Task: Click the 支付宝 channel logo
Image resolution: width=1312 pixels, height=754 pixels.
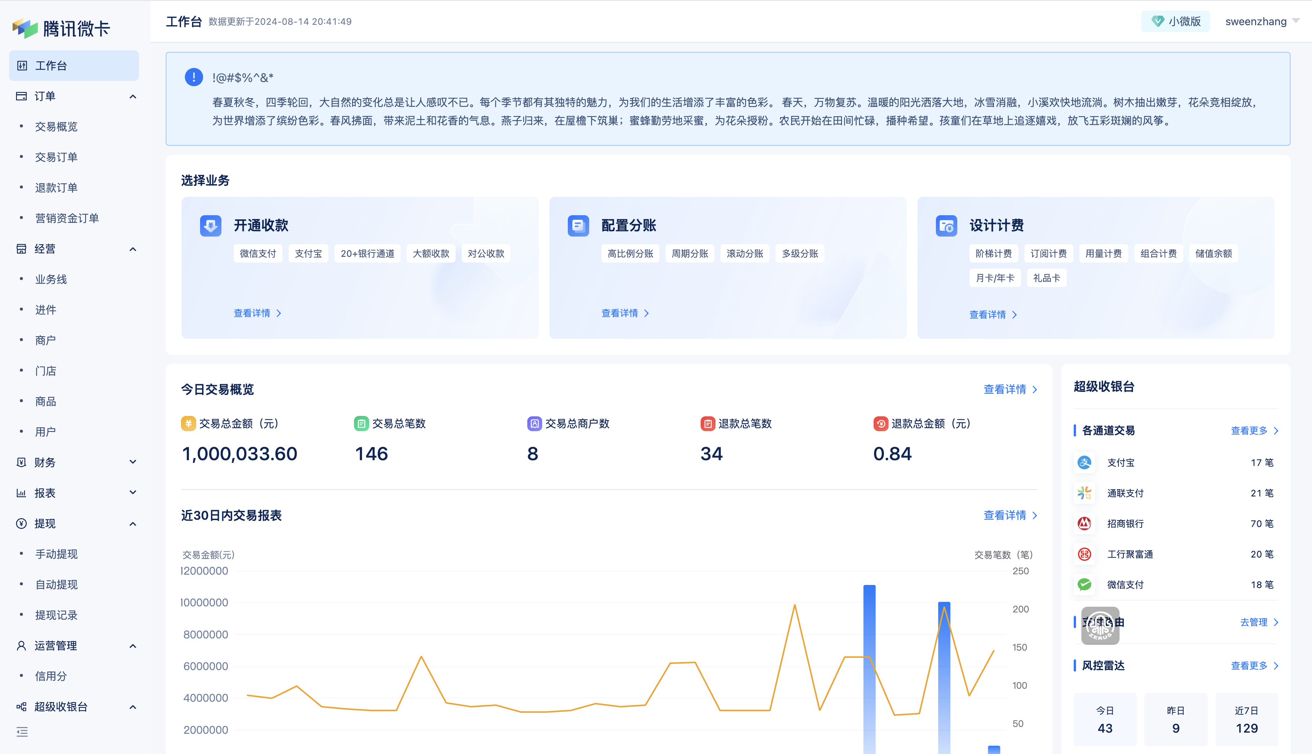Action: 1084,462
